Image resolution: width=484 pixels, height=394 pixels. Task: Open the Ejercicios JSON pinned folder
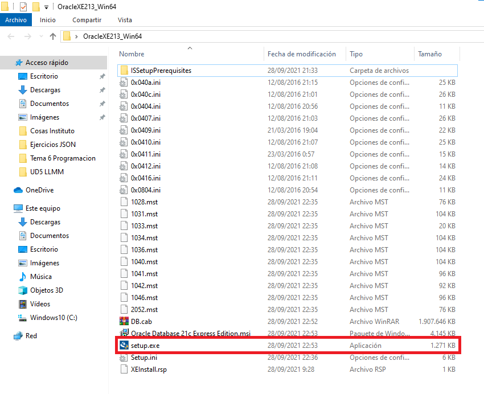52,145
